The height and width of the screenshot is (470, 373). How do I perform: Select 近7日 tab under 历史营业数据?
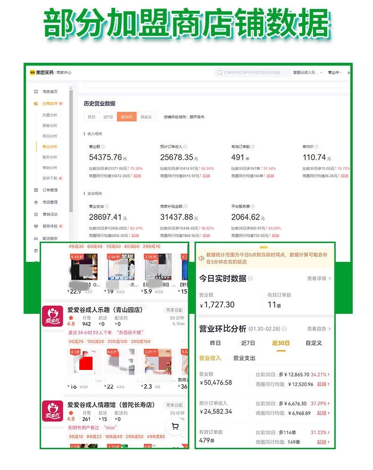[108, 117]
